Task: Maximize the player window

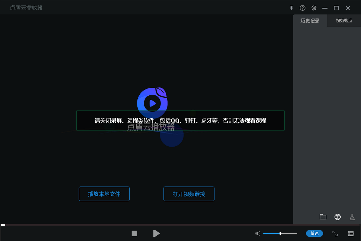Action: tap(336, 8)
